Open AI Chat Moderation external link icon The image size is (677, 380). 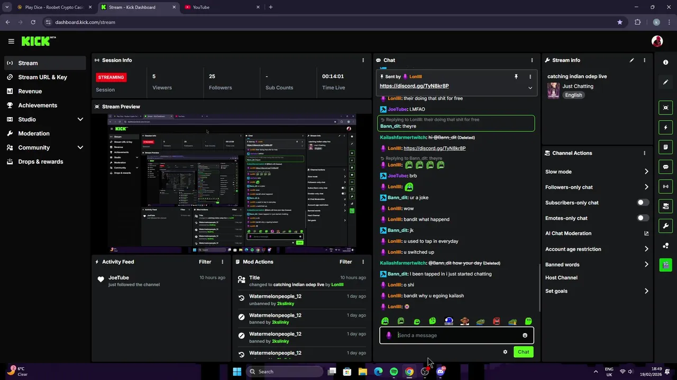click(646, 233)
